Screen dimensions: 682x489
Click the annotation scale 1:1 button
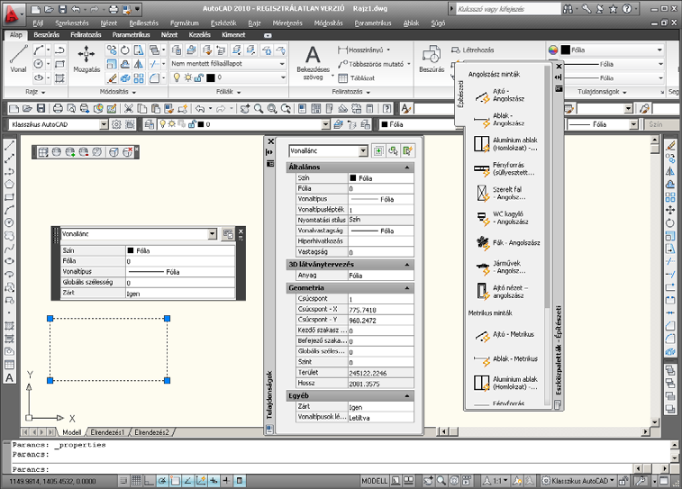[x=495, y=481]
